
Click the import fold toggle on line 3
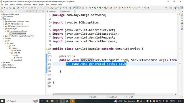(51, 22)
